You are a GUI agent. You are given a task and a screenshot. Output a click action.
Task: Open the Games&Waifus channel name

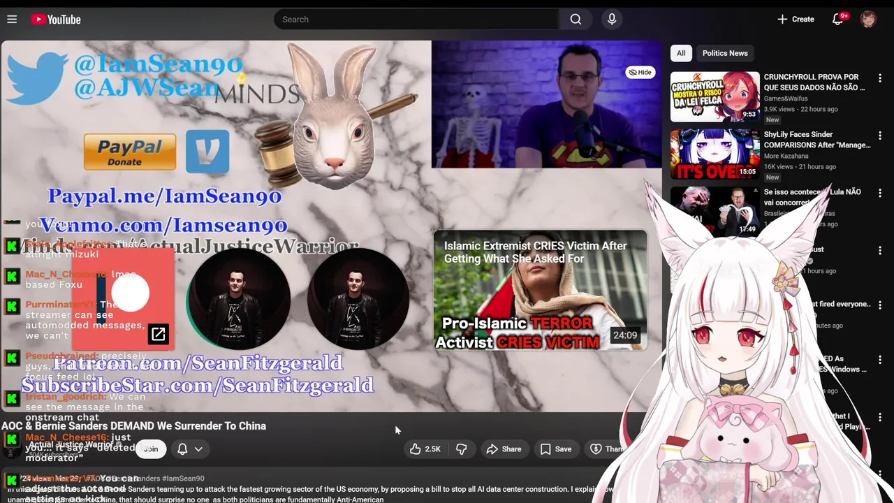click(x=786, y=99)
